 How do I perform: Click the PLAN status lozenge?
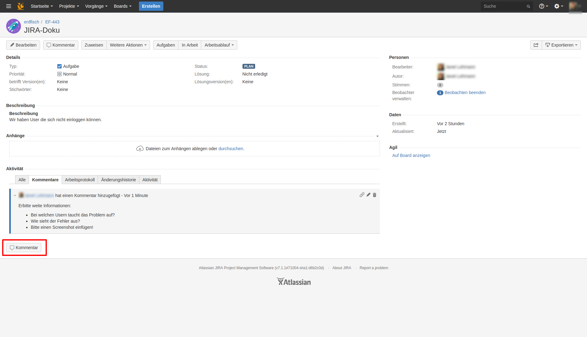click(x=249, y=66)
